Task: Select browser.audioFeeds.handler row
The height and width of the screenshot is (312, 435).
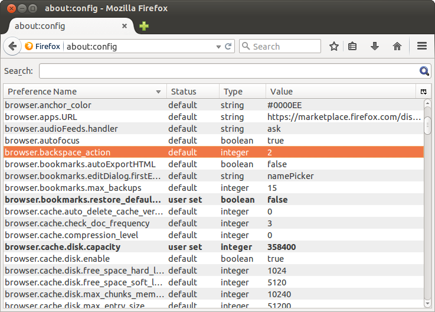Action: [x=214, y=129]
